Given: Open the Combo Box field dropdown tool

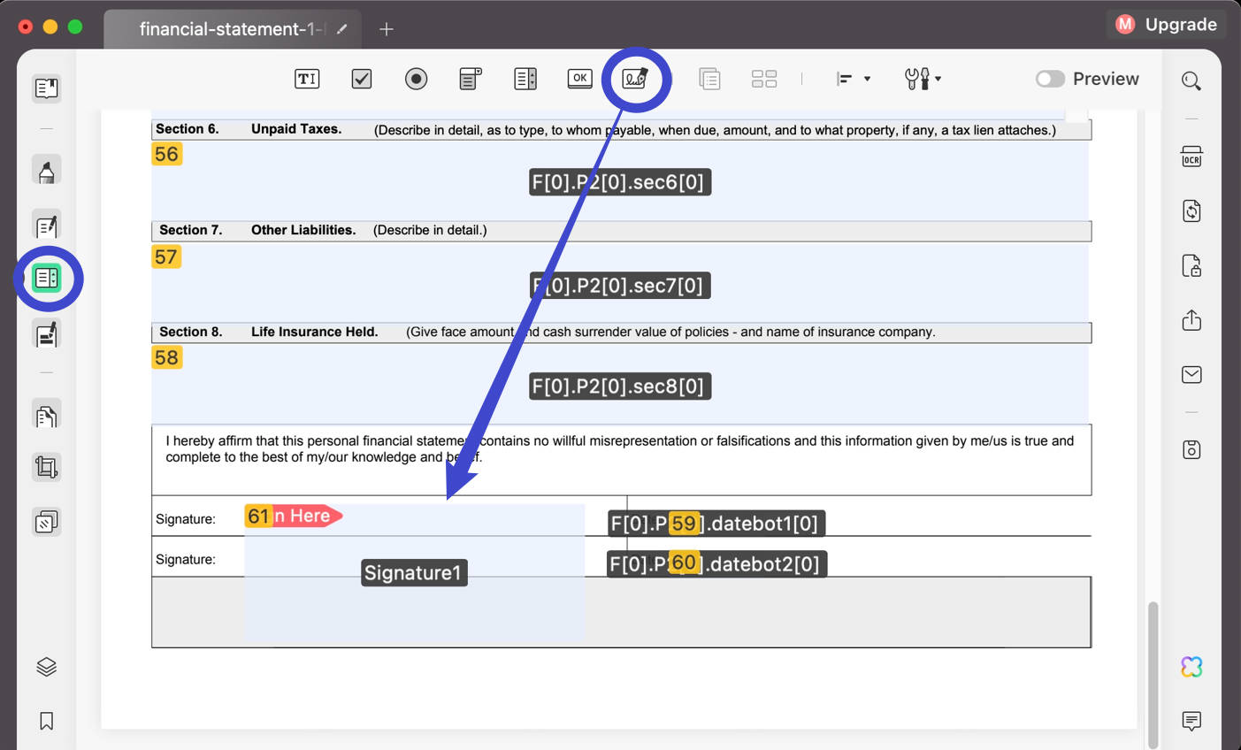Looking at the screenshot, I should pyautogui.click(x=469, y=78).
